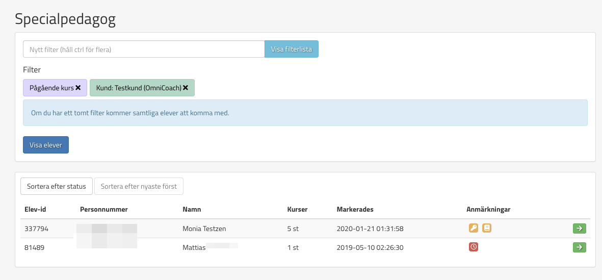Click the Personnummer column header
This screenshot has width=602, height=280.
tap(104, 209)
